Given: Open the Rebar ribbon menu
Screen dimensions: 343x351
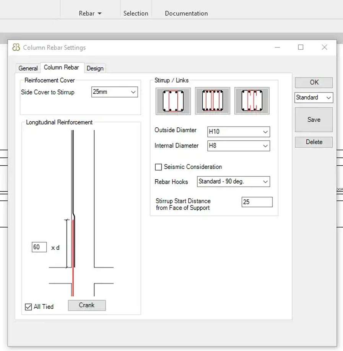Looking at the screenshot, I should coord(90,13).
